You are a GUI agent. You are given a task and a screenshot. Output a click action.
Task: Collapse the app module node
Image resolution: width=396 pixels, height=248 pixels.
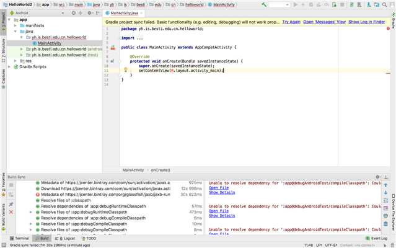9,20
